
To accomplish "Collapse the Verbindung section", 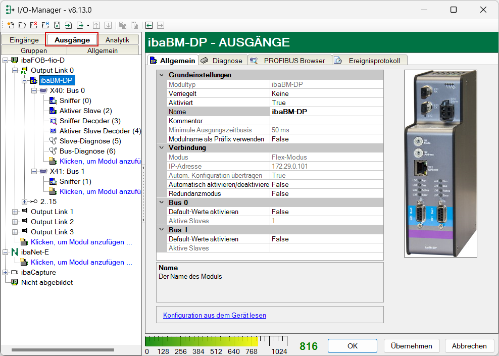I will tap(162, 147).
